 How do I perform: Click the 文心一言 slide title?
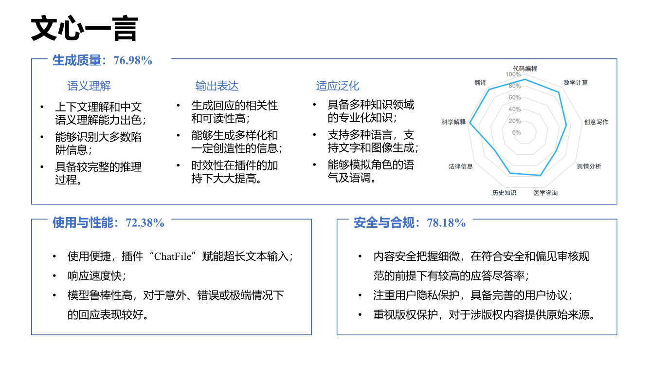(85, 29)
